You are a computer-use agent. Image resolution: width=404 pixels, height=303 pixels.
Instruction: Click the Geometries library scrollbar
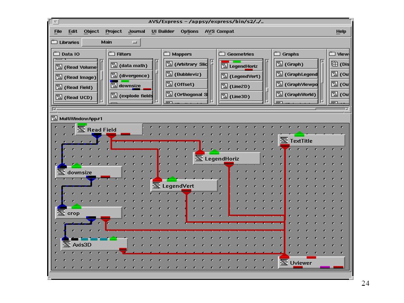267,81
